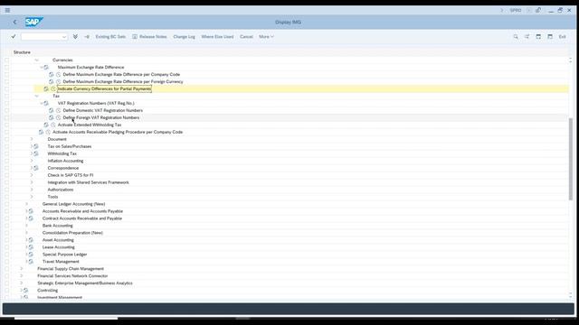Open documentation icon for Accounts Receivable Pledging Procedure row

[41, 132]
